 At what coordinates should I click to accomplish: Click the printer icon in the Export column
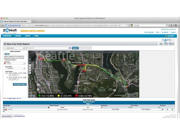point(163,109)
